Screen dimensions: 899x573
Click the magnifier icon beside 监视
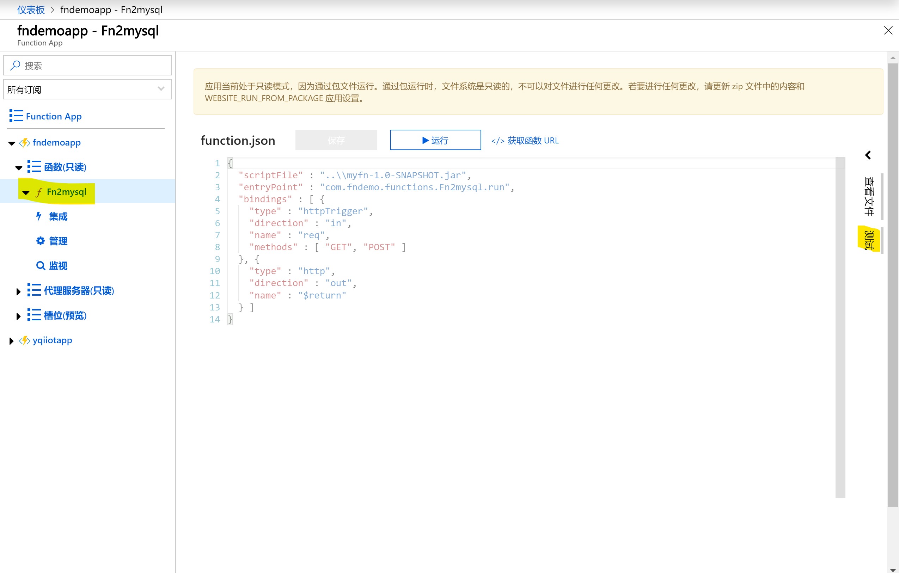click(x=40, y=266)
